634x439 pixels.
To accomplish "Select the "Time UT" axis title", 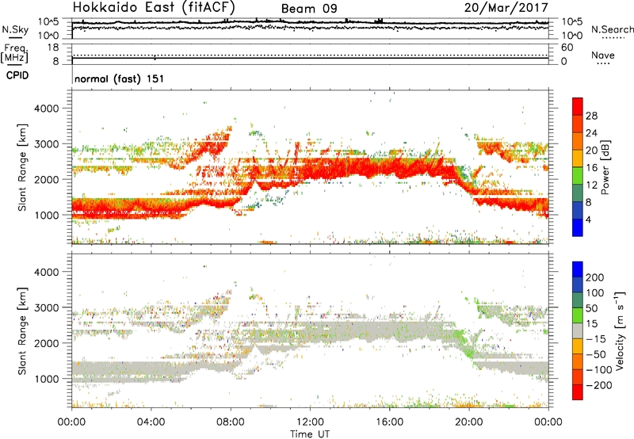I will (310, 434).
